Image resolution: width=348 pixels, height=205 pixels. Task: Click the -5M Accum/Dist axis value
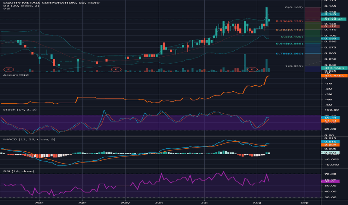tap(328, 105)
